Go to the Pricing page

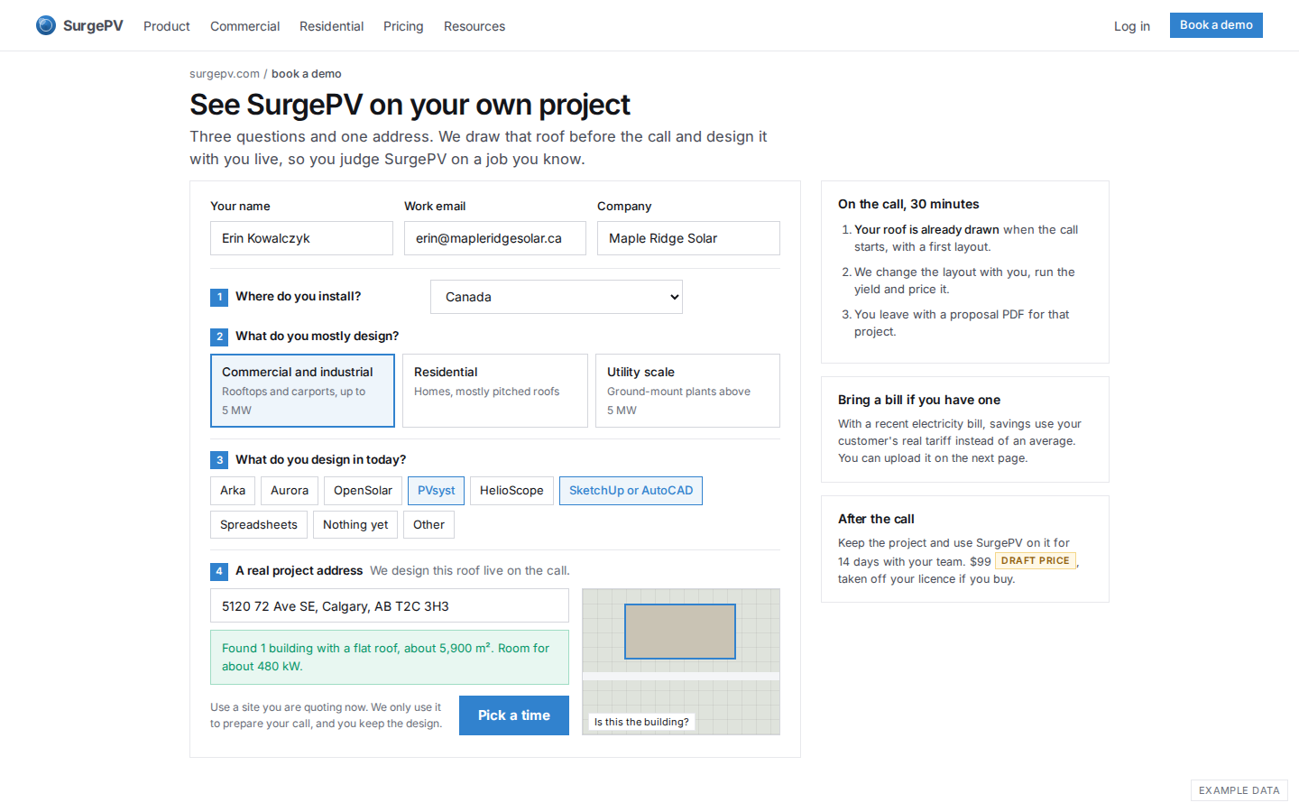coord(403,26)
